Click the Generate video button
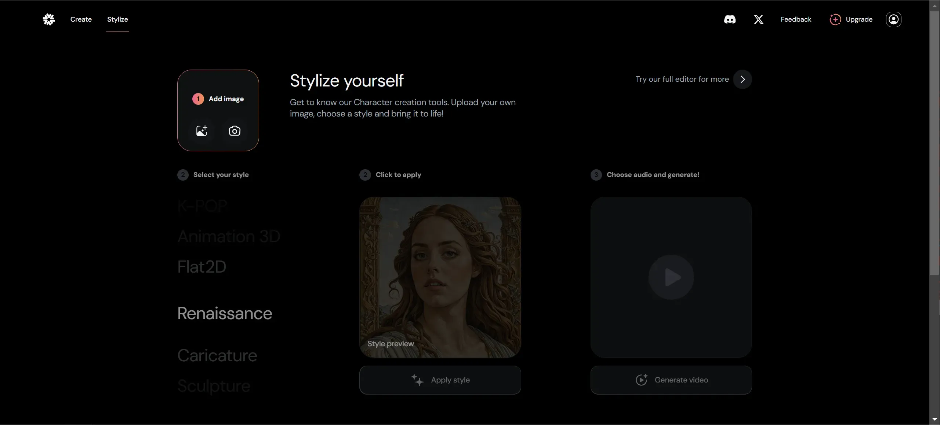940x425 pixels. tap(671, 380)
